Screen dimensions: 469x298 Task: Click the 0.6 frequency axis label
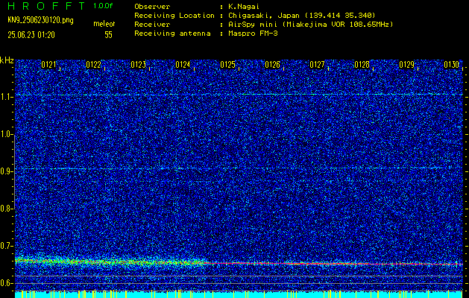pos(5,283)
